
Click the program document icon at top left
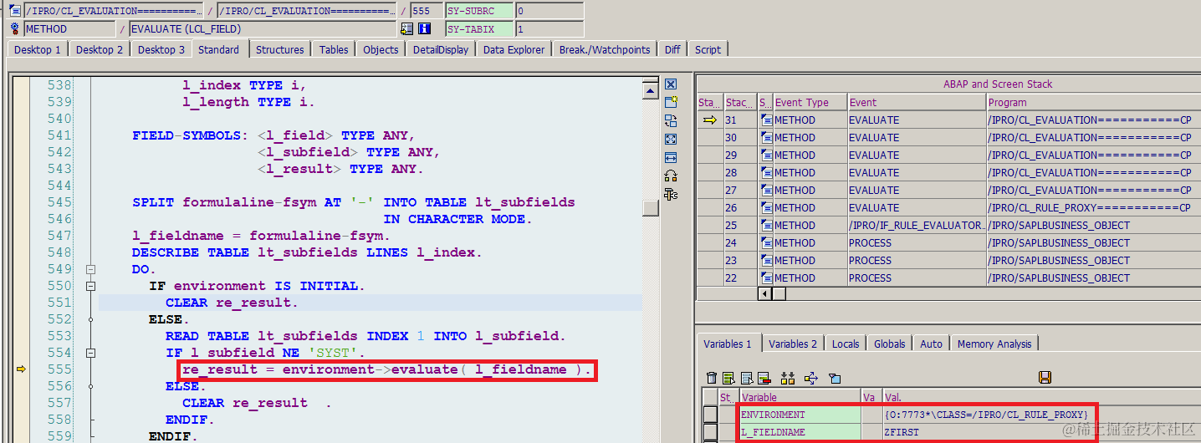[14, 11]
